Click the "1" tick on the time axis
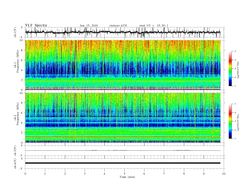 tap(45, 174)
